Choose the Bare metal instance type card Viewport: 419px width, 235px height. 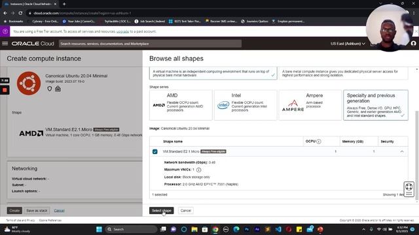pos(343,73)
